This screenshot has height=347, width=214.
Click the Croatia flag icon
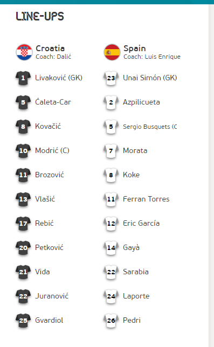(x=24, y=52)
